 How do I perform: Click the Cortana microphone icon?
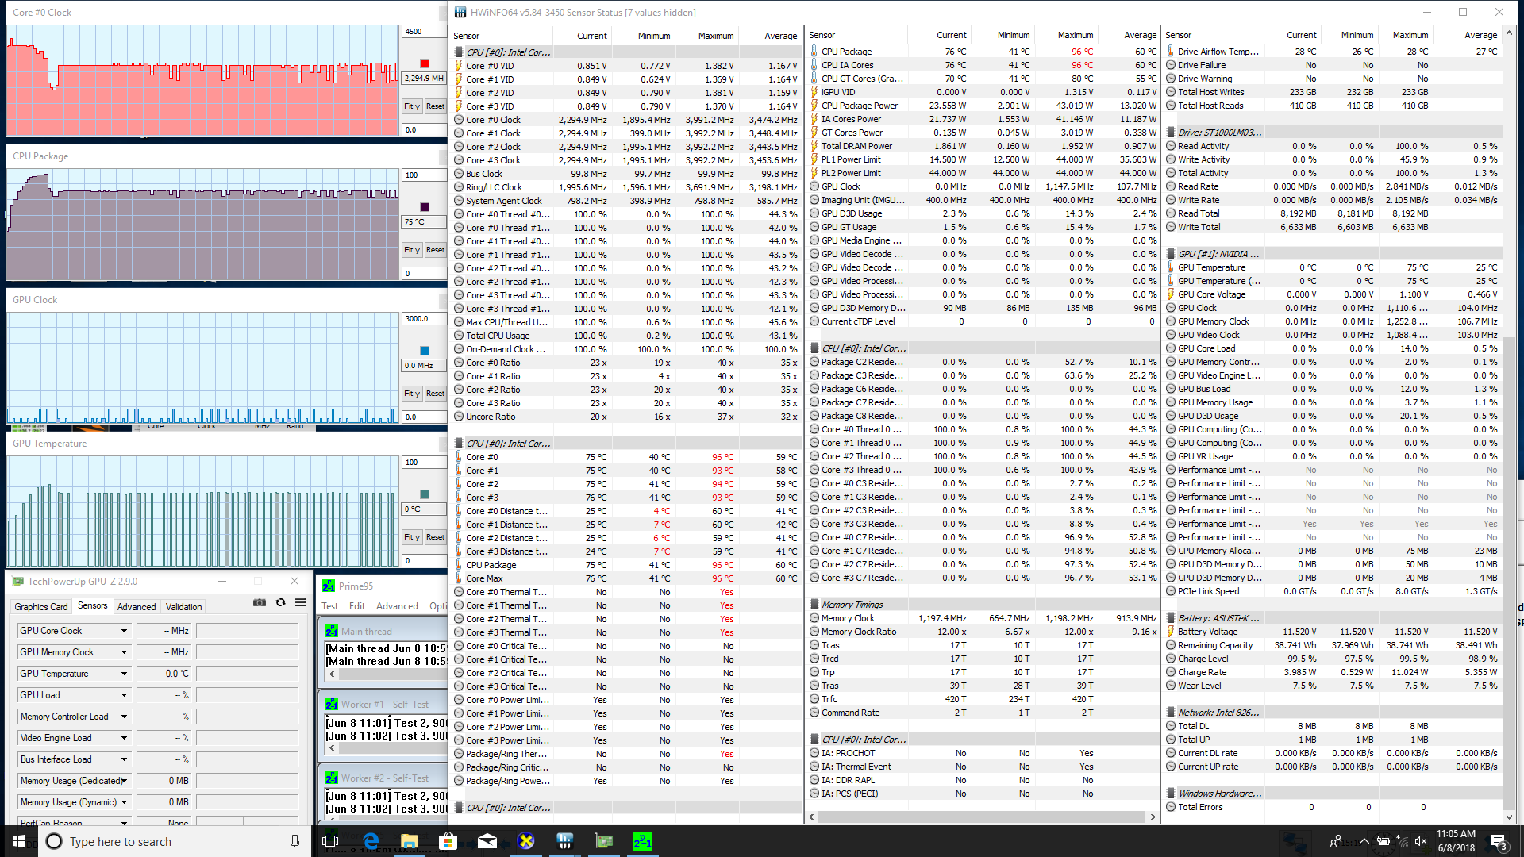pyautogui.click(x=294, y=841)
